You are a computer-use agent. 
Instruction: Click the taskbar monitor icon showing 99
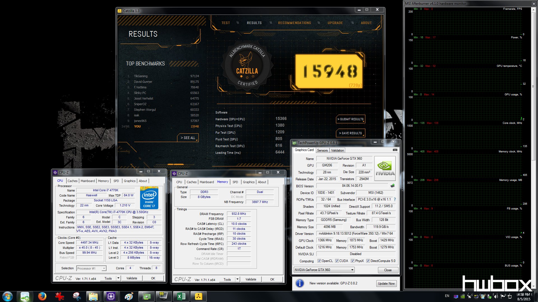(163, 296)
